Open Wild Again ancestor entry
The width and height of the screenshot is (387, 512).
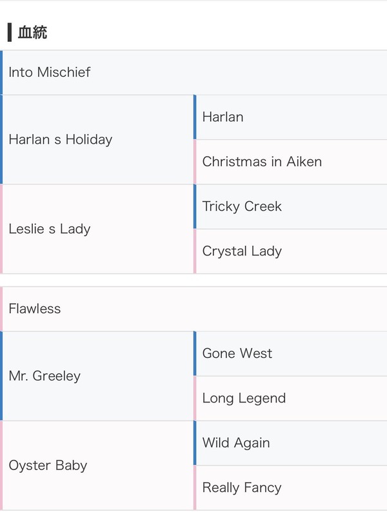[290, 443]
